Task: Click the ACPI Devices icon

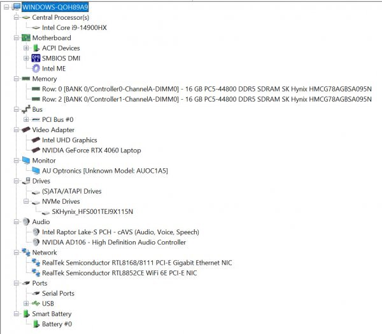Action: click(x=36, y=48)
